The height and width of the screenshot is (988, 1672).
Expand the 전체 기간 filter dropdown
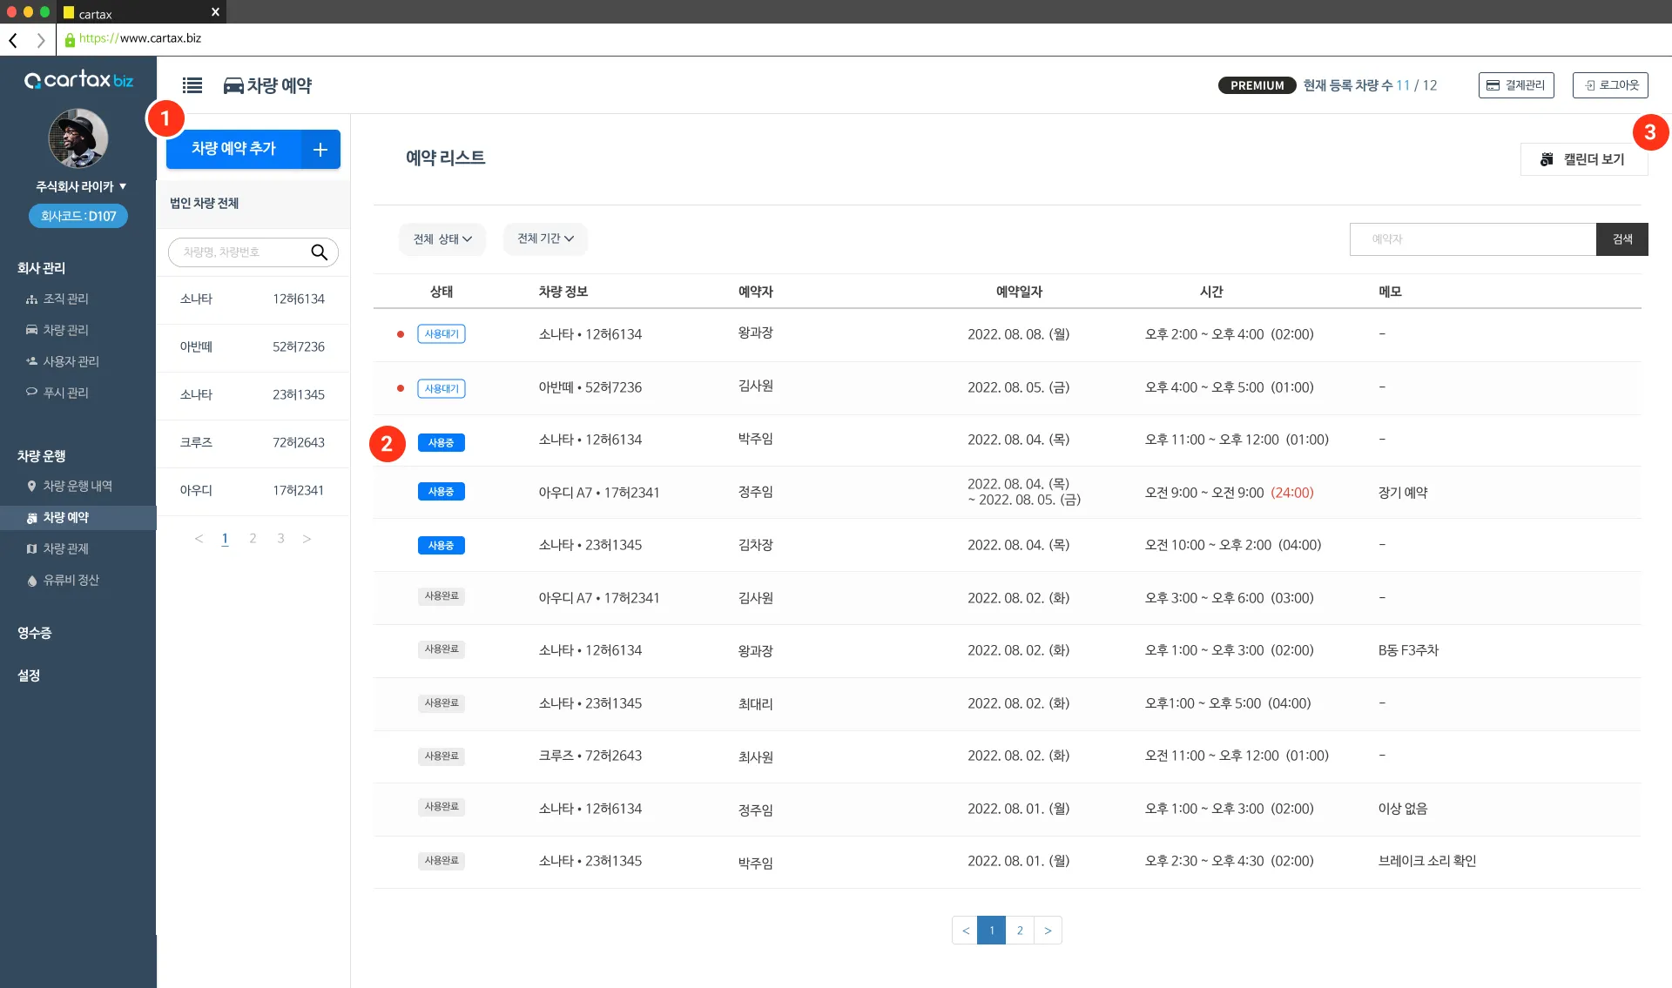[x=545, y=239]
